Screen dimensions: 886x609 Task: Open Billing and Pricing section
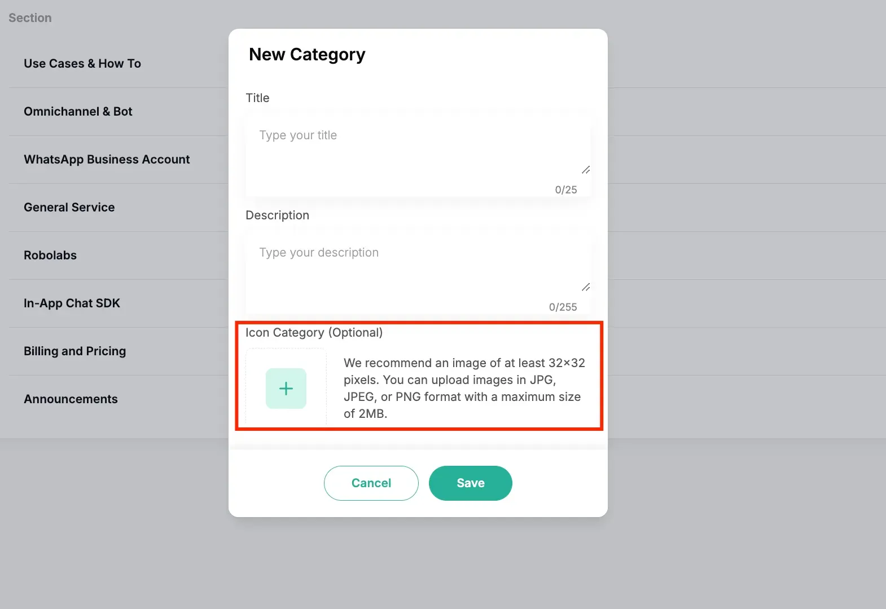[75, 351]
